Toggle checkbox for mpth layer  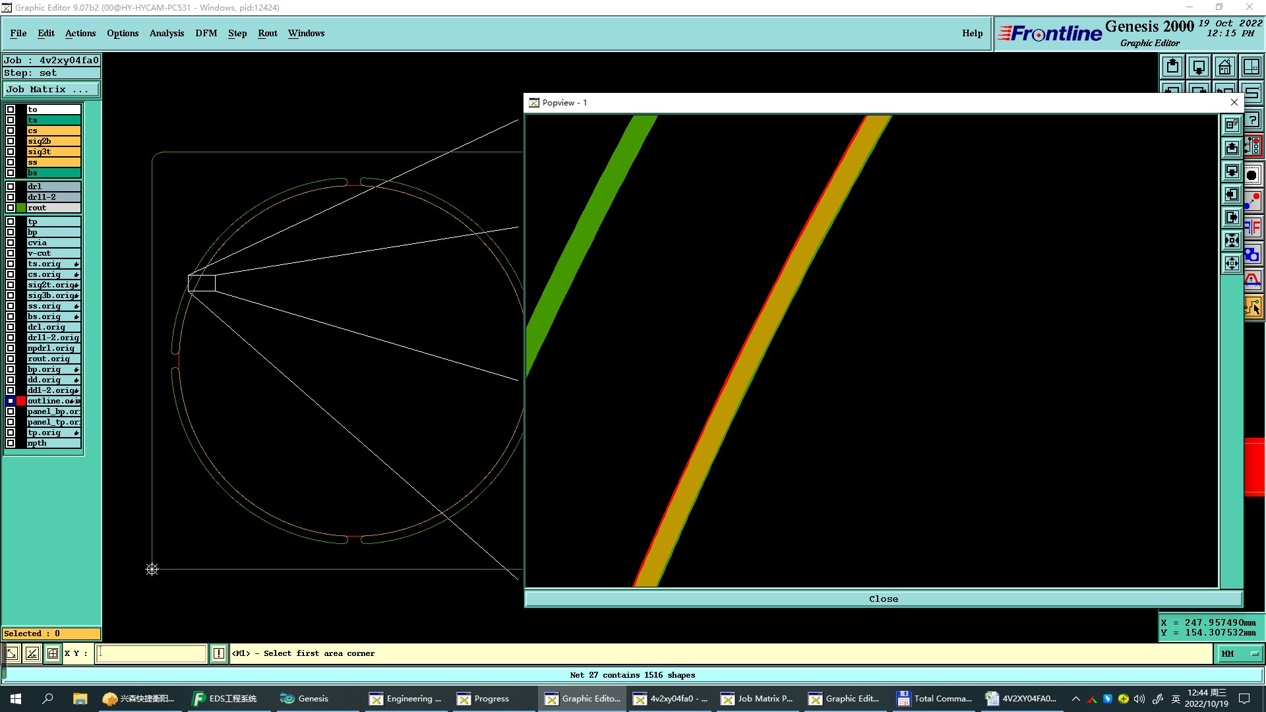coord(11,443)
